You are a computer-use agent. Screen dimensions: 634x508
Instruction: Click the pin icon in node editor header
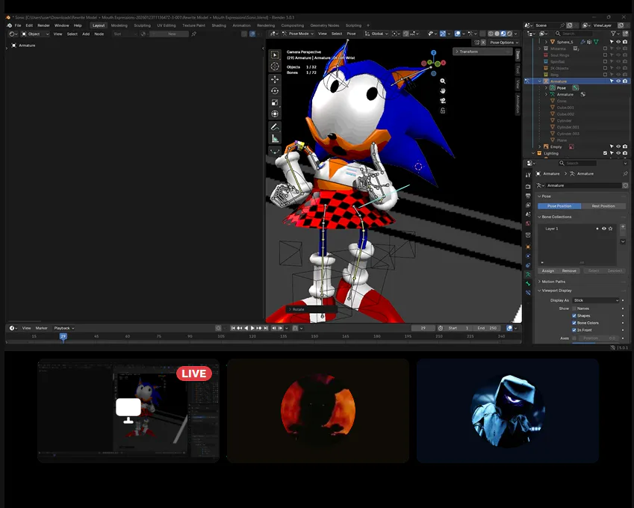click(x=193, y=34)
